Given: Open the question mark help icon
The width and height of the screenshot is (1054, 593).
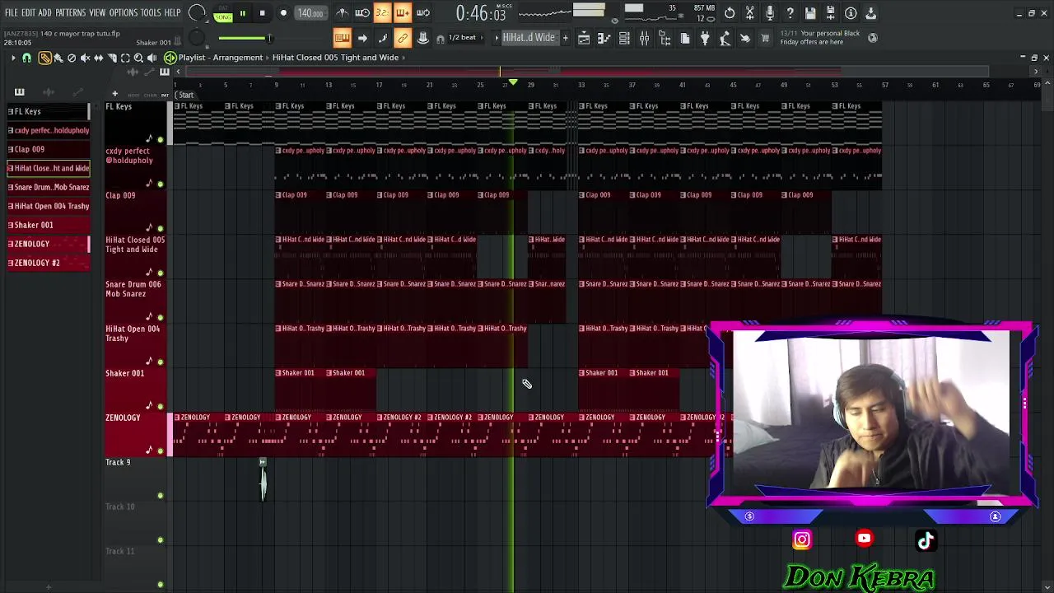Looking at the screenshot, I should tap(790, 13).
